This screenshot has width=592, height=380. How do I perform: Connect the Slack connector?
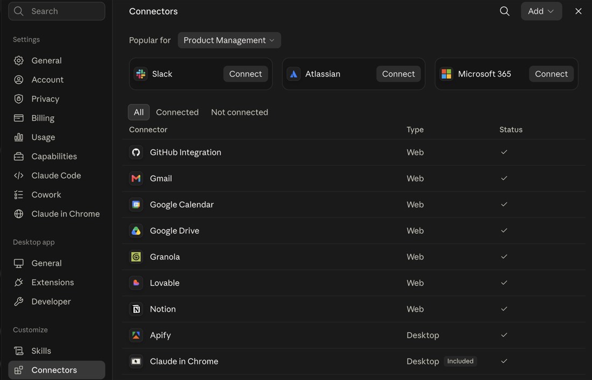tap(245, 74)
